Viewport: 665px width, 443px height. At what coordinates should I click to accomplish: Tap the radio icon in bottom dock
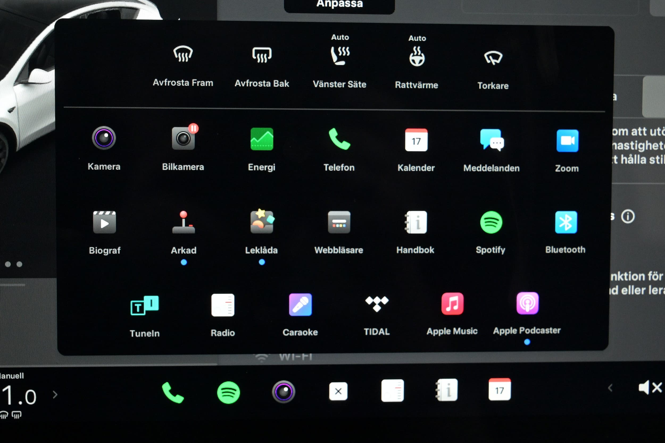[x=392, y=391]
